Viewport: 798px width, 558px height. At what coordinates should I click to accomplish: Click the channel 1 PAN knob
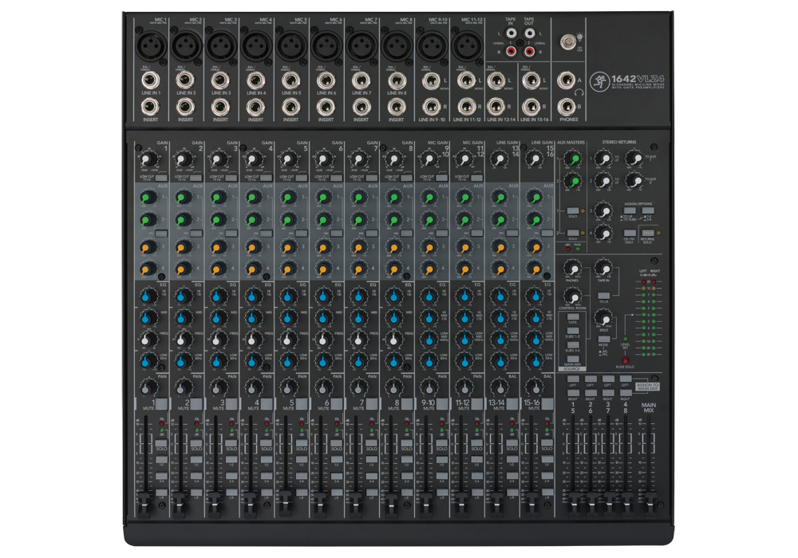pos(148,387)
